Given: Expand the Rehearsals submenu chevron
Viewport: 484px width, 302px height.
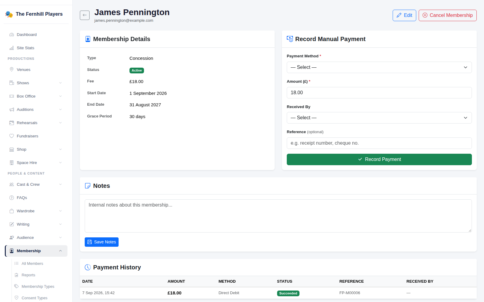Looking at the screenshot, I should click(60, 123).
